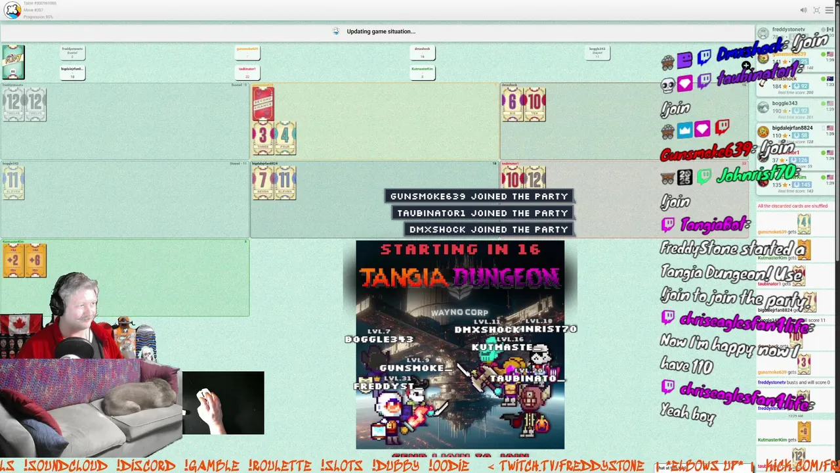Mute sound with the speaker icon

click(x=803, y=10)
